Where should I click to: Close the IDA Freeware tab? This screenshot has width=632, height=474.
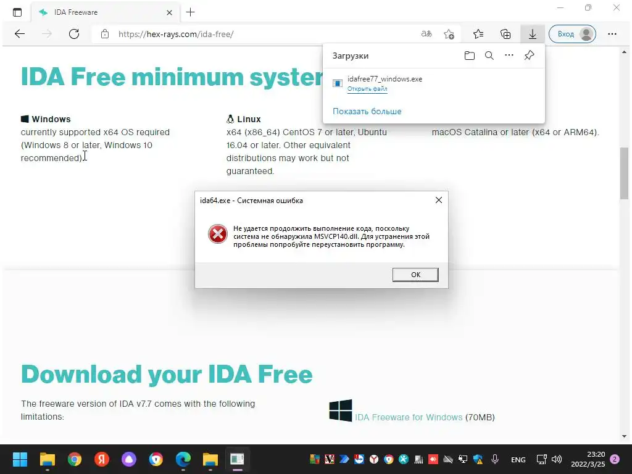(x=169, y=12)
